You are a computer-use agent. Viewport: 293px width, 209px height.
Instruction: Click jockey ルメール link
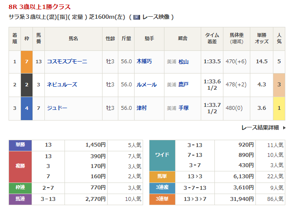(146, 85)
